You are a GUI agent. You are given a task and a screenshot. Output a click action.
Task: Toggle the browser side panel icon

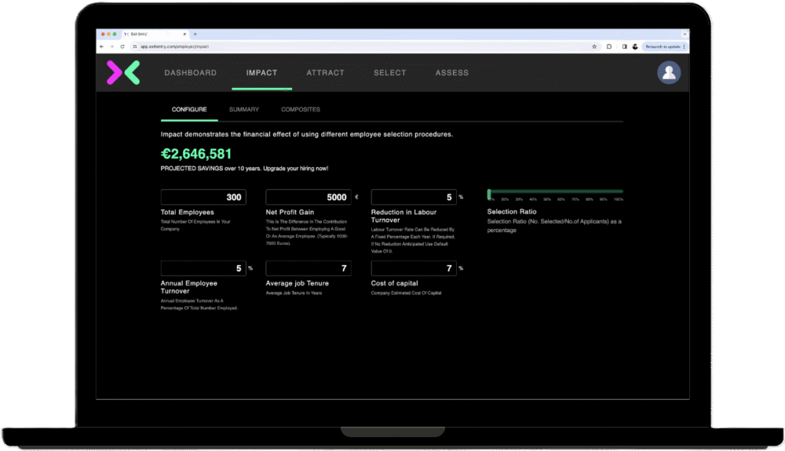click(x=624, y=47)
